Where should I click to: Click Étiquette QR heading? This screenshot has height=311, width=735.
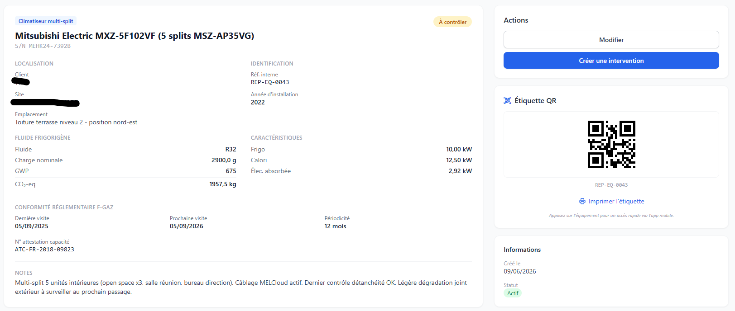[535, 100]
